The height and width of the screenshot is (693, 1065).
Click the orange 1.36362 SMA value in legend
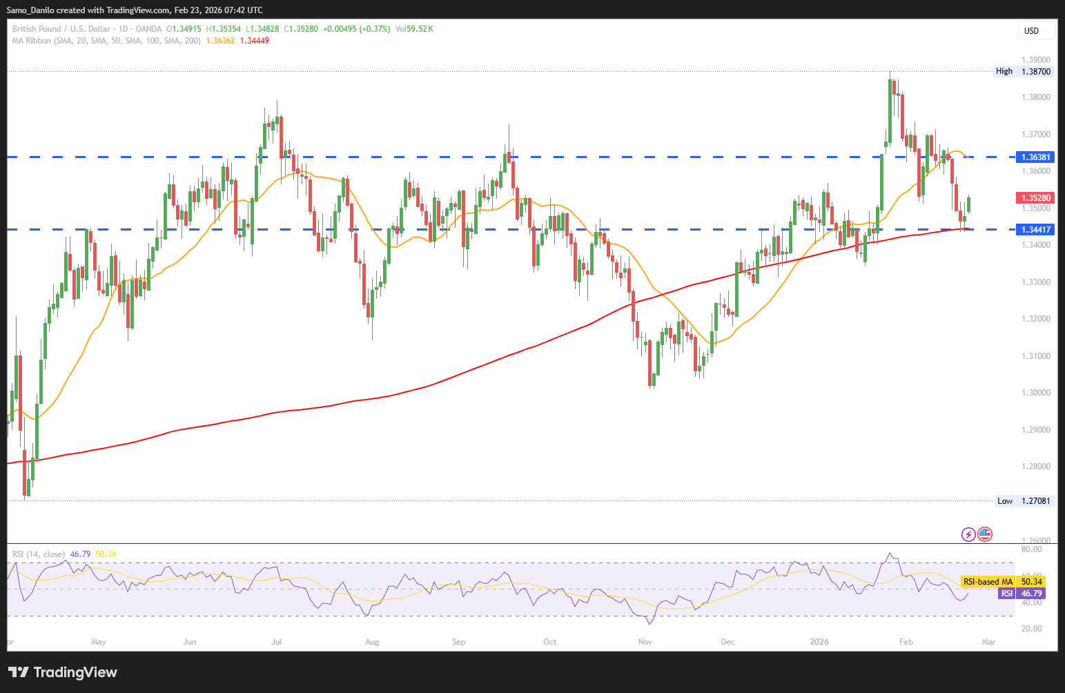220,41
